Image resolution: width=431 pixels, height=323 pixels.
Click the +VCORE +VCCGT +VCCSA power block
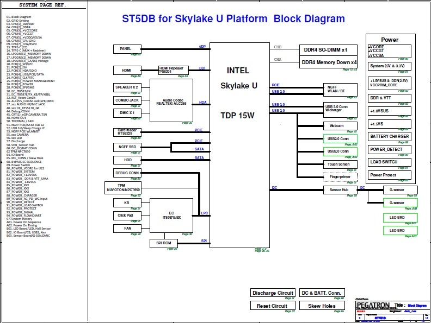point(390,51)
